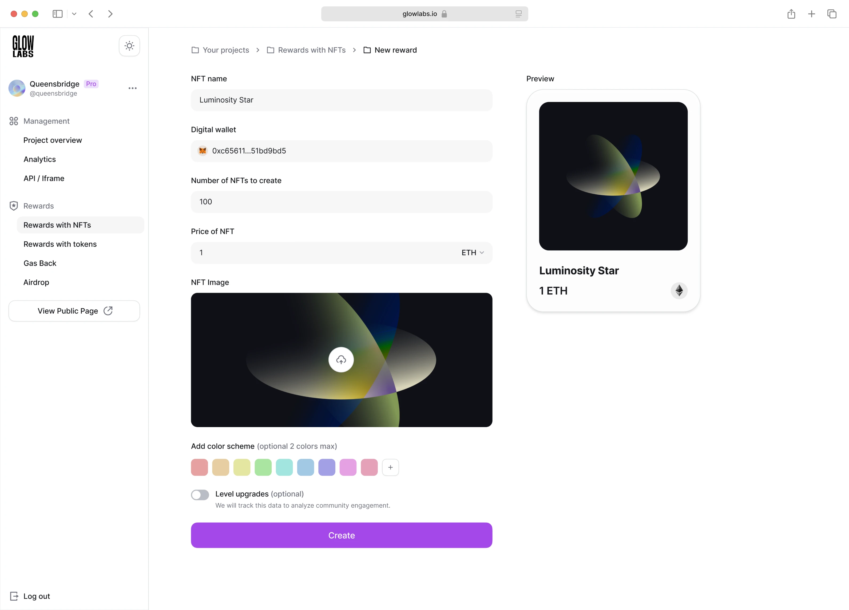
Task: Click View Public Page button
Action: click(x=74, y=311)
